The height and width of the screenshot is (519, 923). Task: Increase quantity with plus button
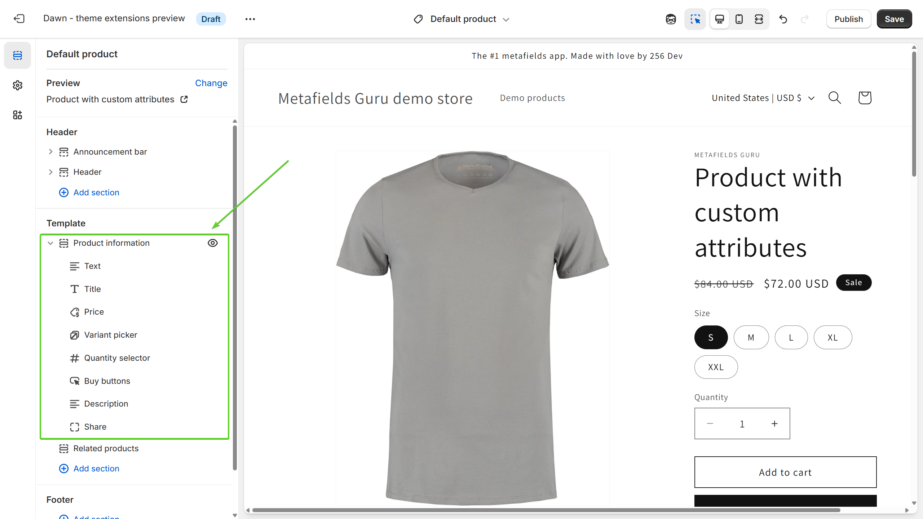point(774,423)
